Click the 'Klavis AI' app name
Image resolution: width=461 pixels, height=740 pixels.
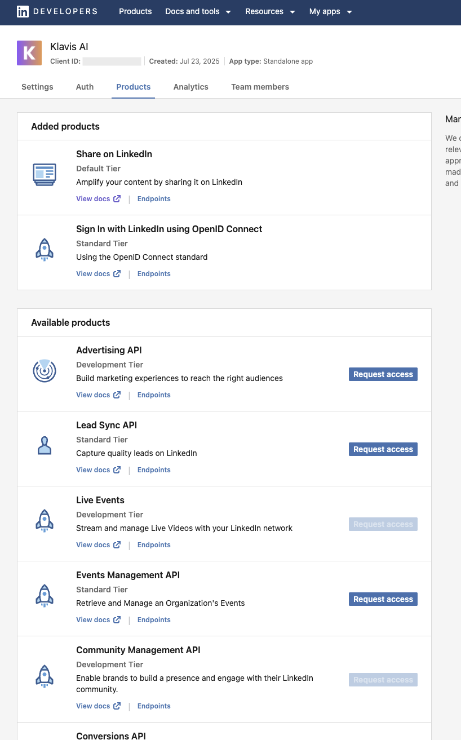[69, 47]
